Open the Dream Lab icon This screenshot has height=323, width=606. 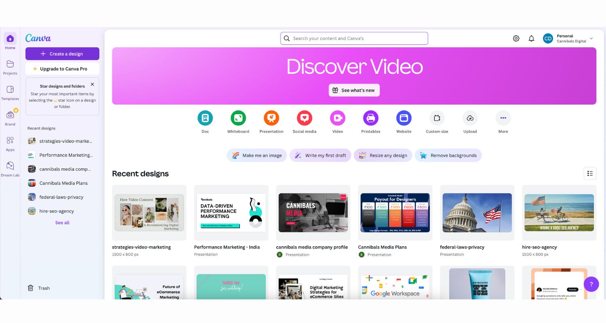click(x=10, y=166)
